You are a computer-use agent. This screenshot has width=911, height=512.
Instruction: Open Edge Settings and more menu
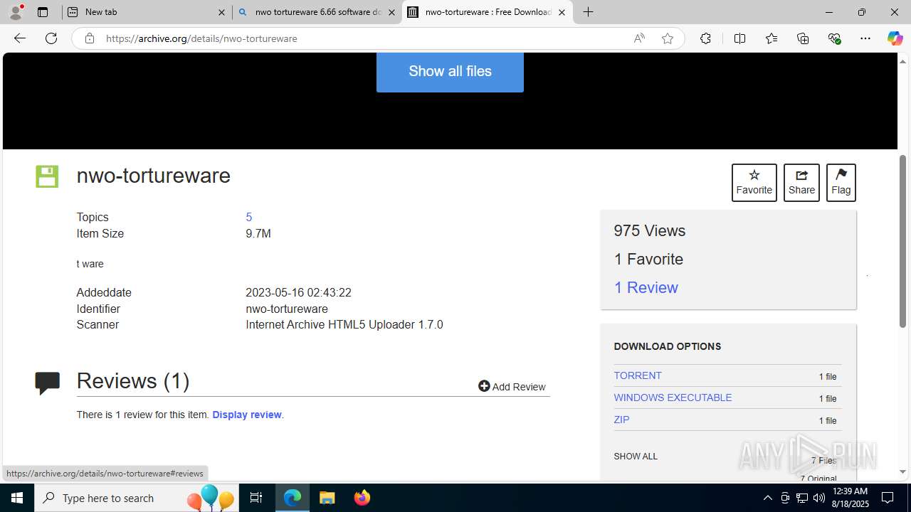coord(865,38)
